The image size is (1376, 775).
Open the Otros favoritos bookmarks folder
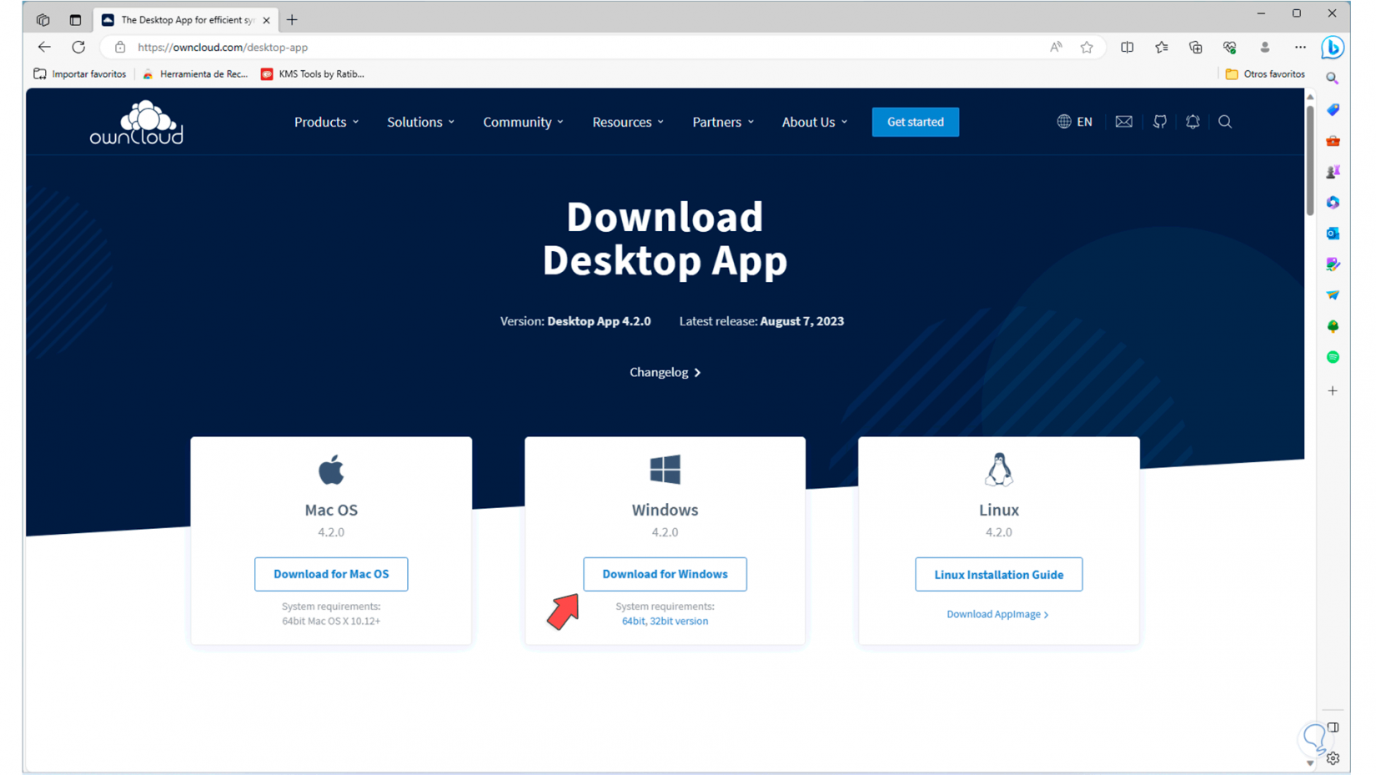pos(1265,74)
